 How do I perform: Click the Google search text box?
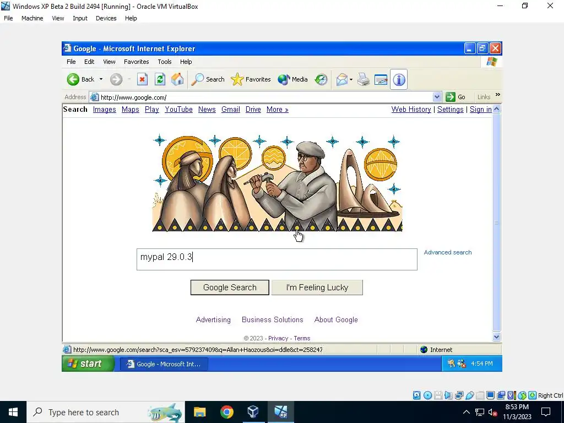point(276,259)
